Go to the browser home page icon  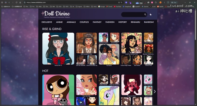click(x=20, y=2)
